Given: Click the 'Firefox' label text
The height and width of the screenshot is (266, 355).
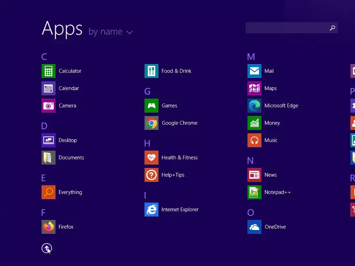Looking at the screenshot, I should point(66,227).
